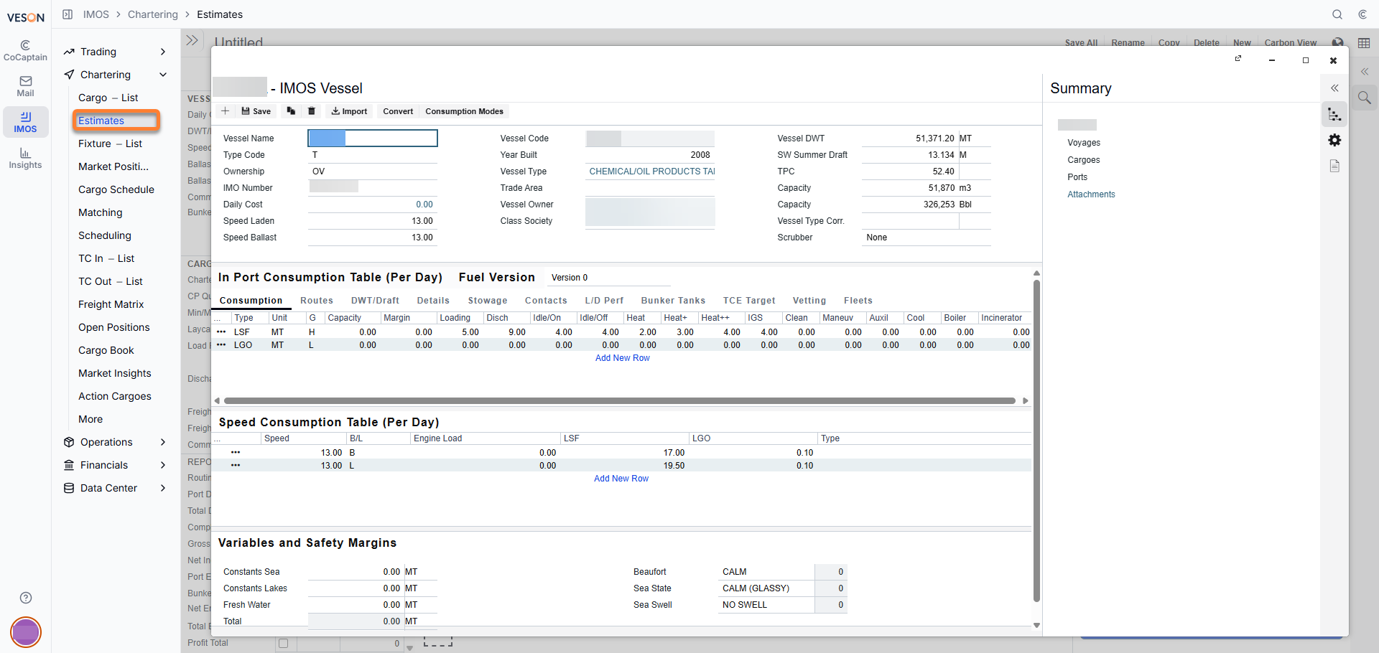Open the Mail icon in left rail
1379x653 pixels.
tap(25, 86)
